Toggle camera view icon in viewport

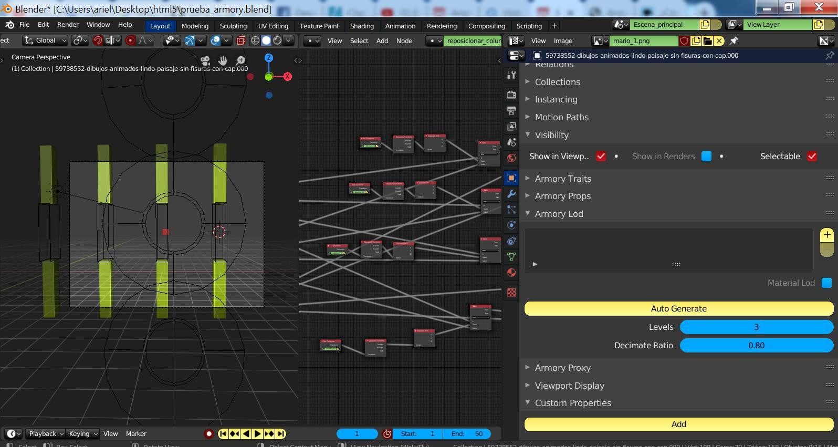click(205, 61)
